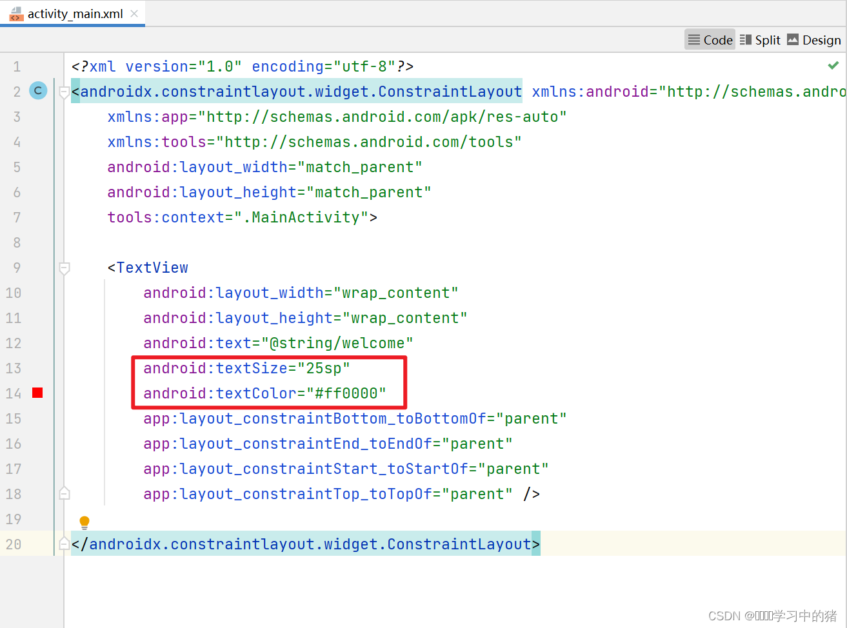Click the fold end marker on line 20
This screenshot has width=847, height=628.
coord(64,544)
